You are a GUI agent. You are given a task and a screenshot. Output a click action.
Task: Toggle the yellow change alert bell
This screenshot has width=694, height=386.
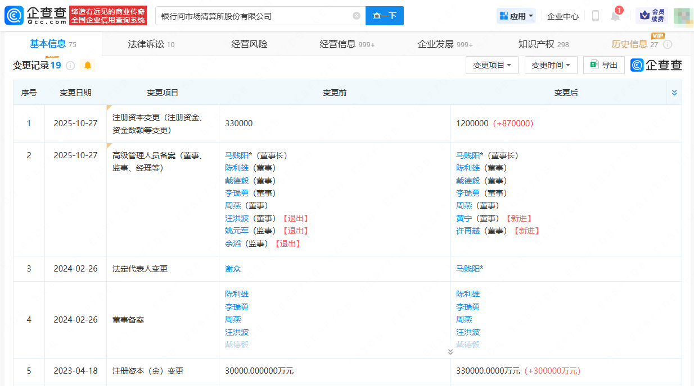[x=87, y=66]
